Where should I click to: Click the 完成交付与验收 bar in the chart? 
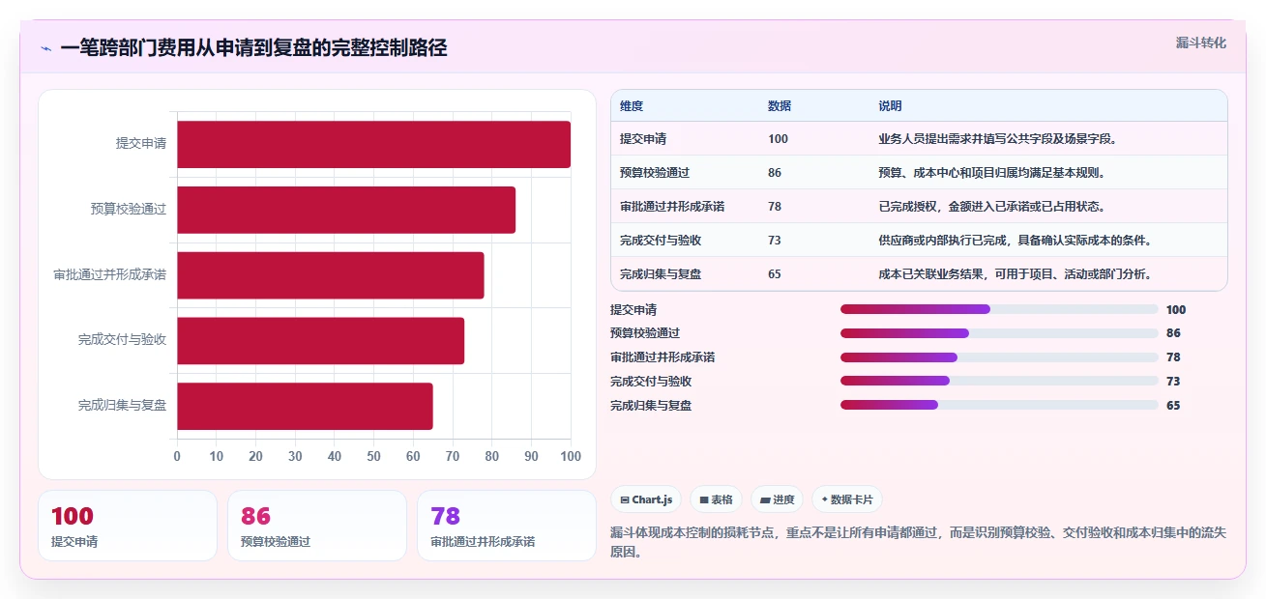321,340
